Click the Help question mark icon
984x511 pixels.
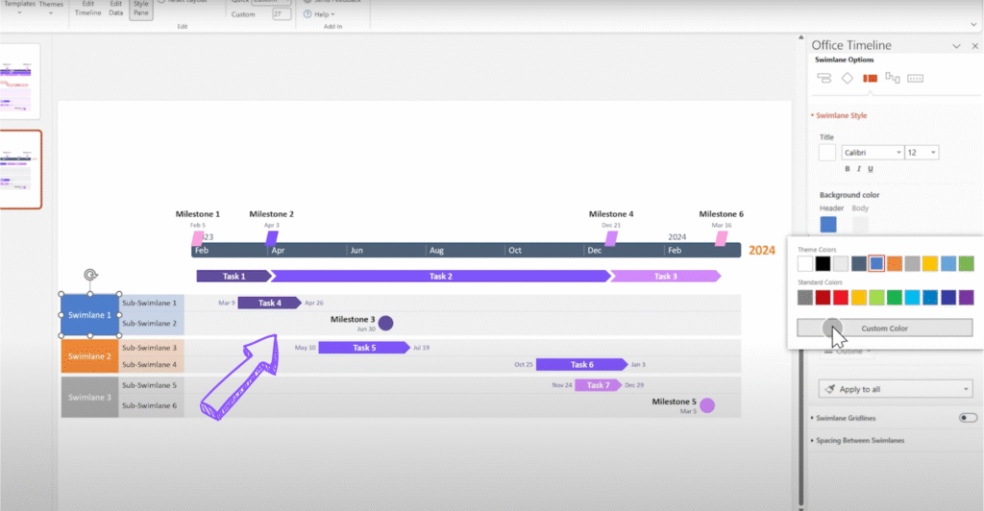pyautogui.click(x=307, y=13)
